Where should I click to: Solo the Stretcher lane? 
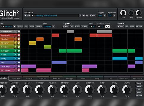coord(16,43)
